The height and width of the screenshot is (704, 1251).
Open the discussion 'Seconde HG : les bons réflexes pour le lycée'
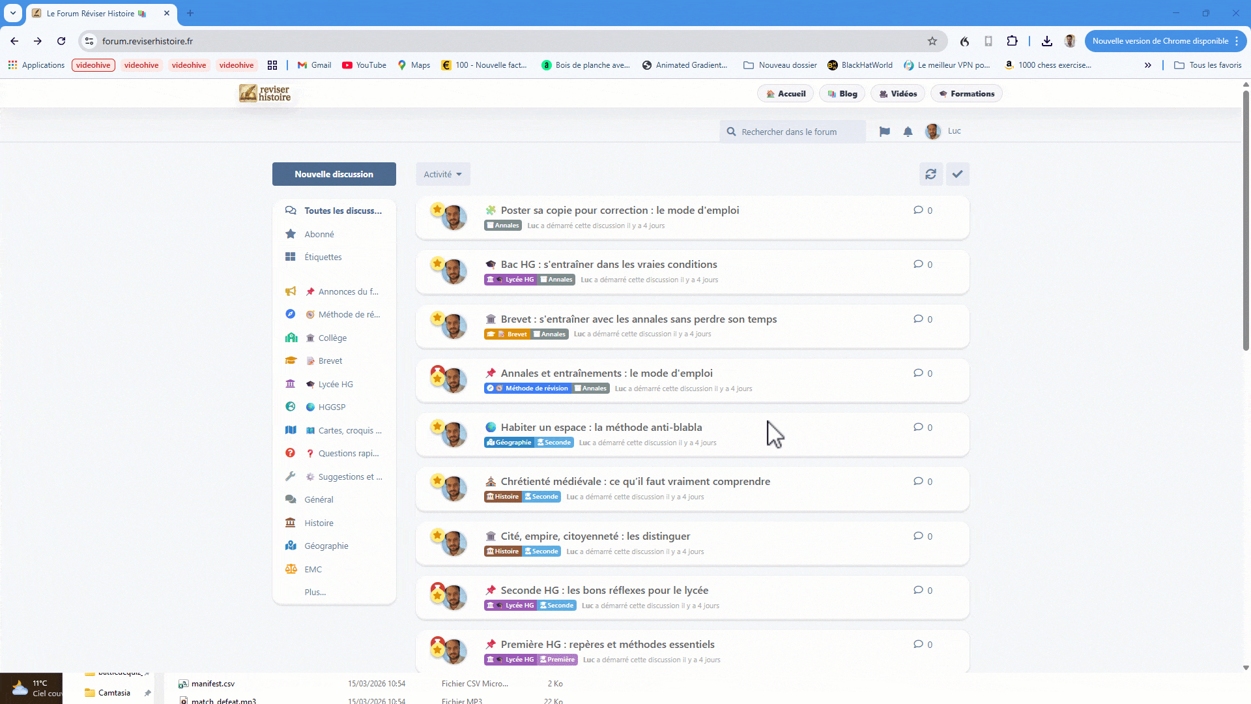(x=604, y=590)
